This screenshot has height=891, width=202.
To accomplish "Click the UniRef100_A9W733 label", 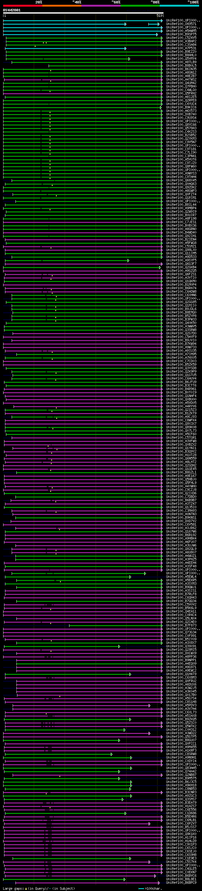I will pyautogui.click(x=181, y=347).
